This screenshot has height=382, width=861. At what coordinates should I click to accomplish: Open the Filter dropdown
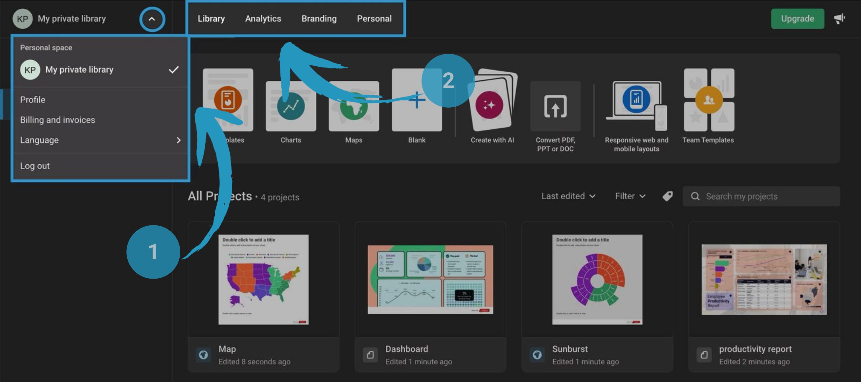[630, 196]
